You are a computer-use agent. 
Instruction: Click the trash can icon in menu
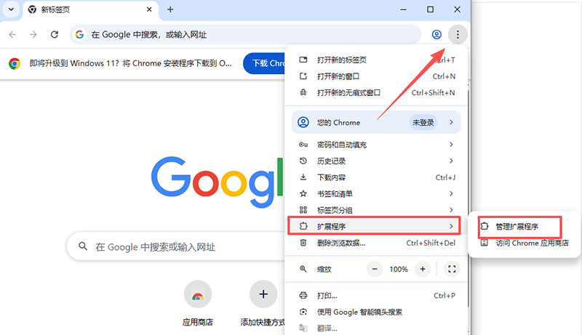pyautogui.click(x=303, y=243)
